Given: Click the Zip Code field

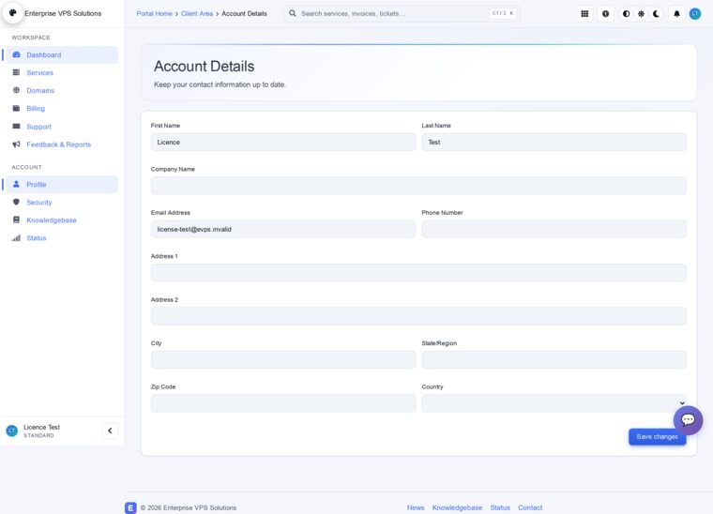Looking at the screenshot, I should (x=282, y=403).
